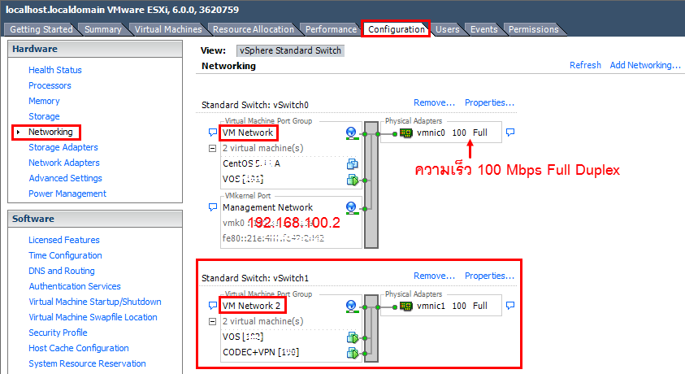
Task: Collapse VM Network 2 virtual machine list
Action: point(212,322)
